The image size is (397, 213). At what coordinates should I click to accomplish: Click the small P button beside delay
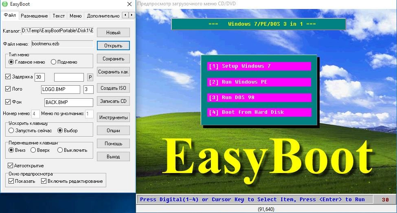point(90,77)
